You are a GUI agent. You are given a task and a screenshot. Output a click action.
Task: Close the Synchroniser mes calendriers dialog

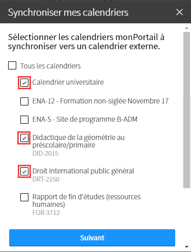179,12
